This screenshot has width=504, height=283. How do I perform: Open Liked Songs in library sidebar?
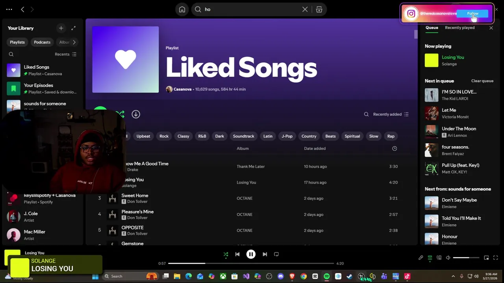tap(43, 70)
